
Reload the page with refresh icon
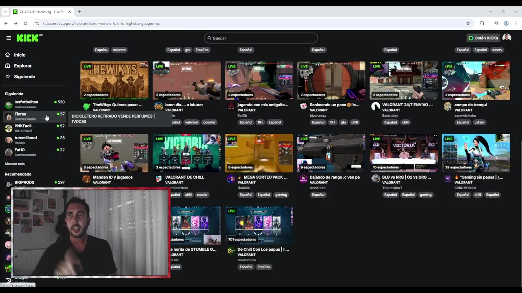click(x=25, y=23)
